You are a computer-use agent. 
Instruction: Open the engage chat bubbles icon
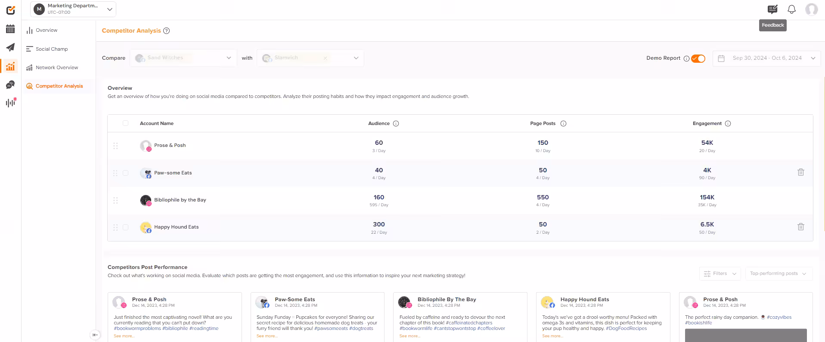pos(10,85)
